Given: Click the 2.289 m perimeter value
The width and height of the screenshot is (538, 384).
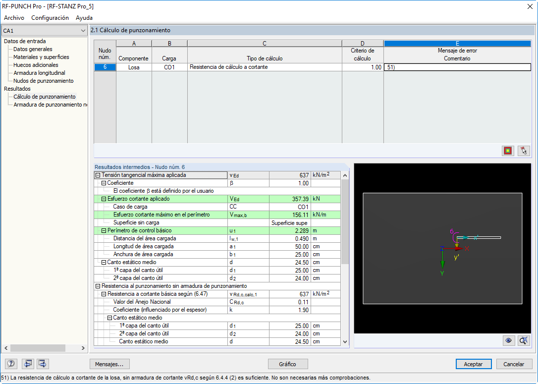Looking at the screenshot, I should pyautogui.click(x=290, y=230).
